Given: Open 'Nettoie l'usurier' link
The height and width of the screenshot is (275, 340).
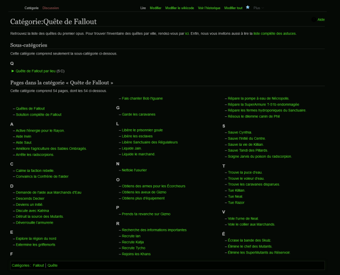Looking at the screenshot, I should [x=134, y=170].
